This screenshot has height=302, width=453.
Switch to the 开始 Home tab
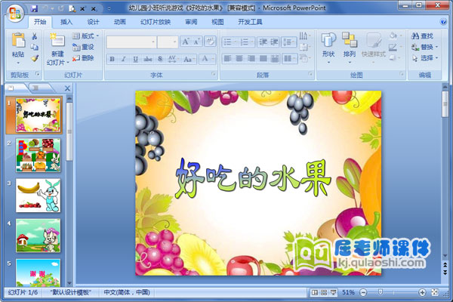tap(40, 22)
